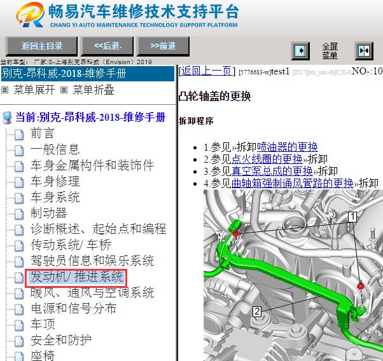Open 暖风、通风与空调系统 section
The height and width of the screenshot is (361, 383).
click(x=92, y=292)
